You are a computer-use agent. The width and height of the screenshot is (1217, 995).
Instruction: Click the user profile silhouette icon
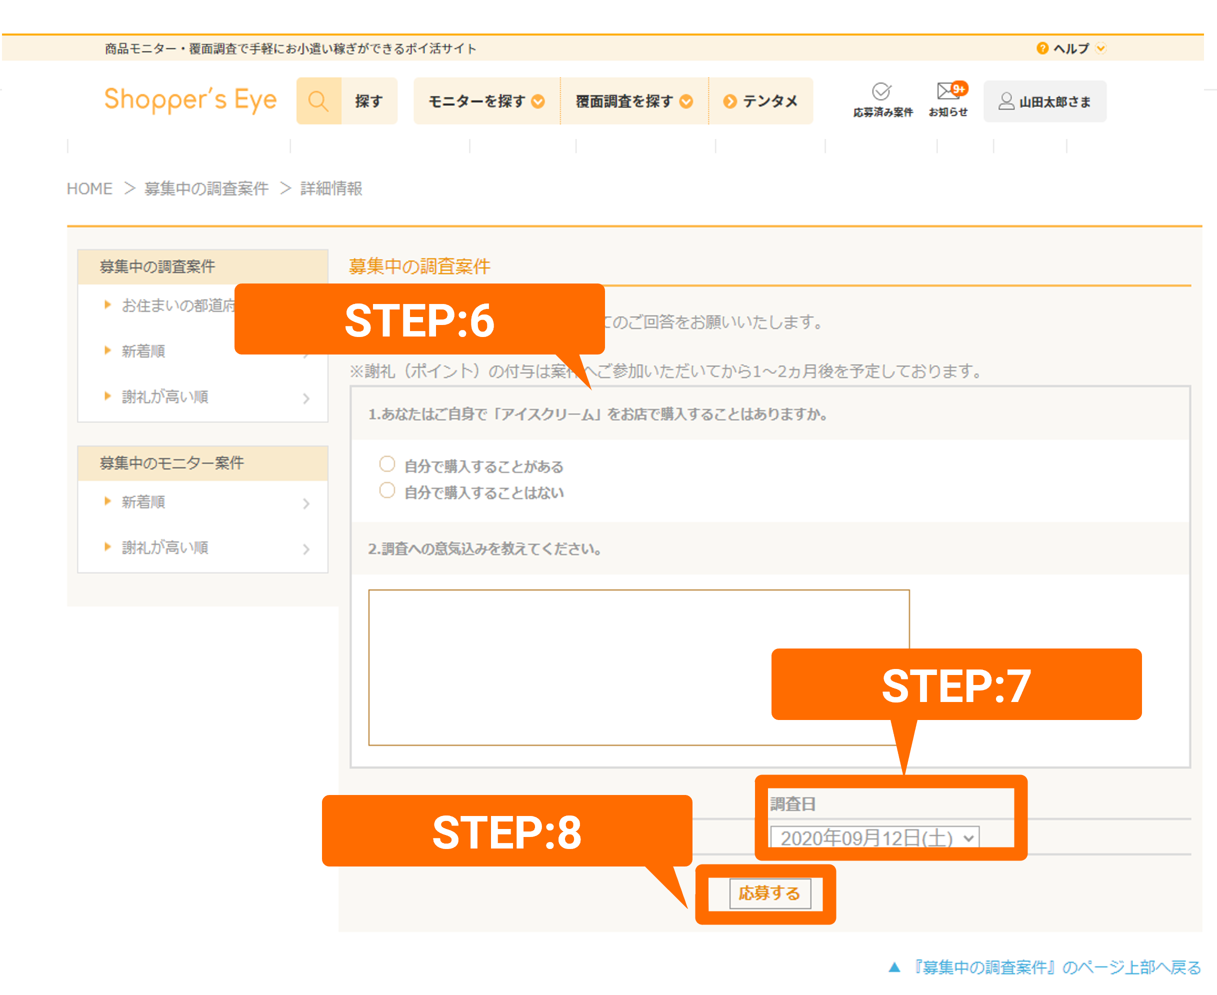pos(1005,101)
